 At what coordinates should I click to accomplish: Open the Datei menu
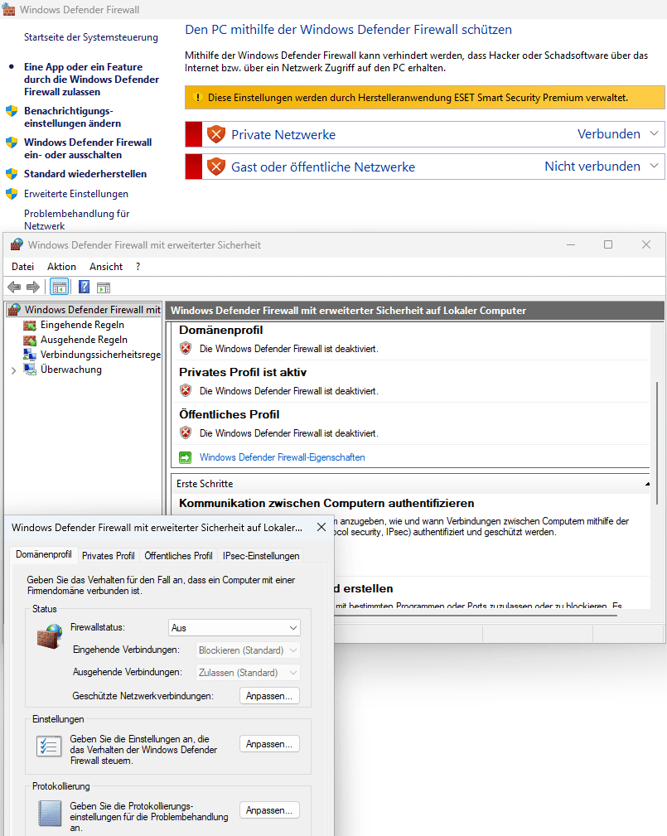(23, 267)
